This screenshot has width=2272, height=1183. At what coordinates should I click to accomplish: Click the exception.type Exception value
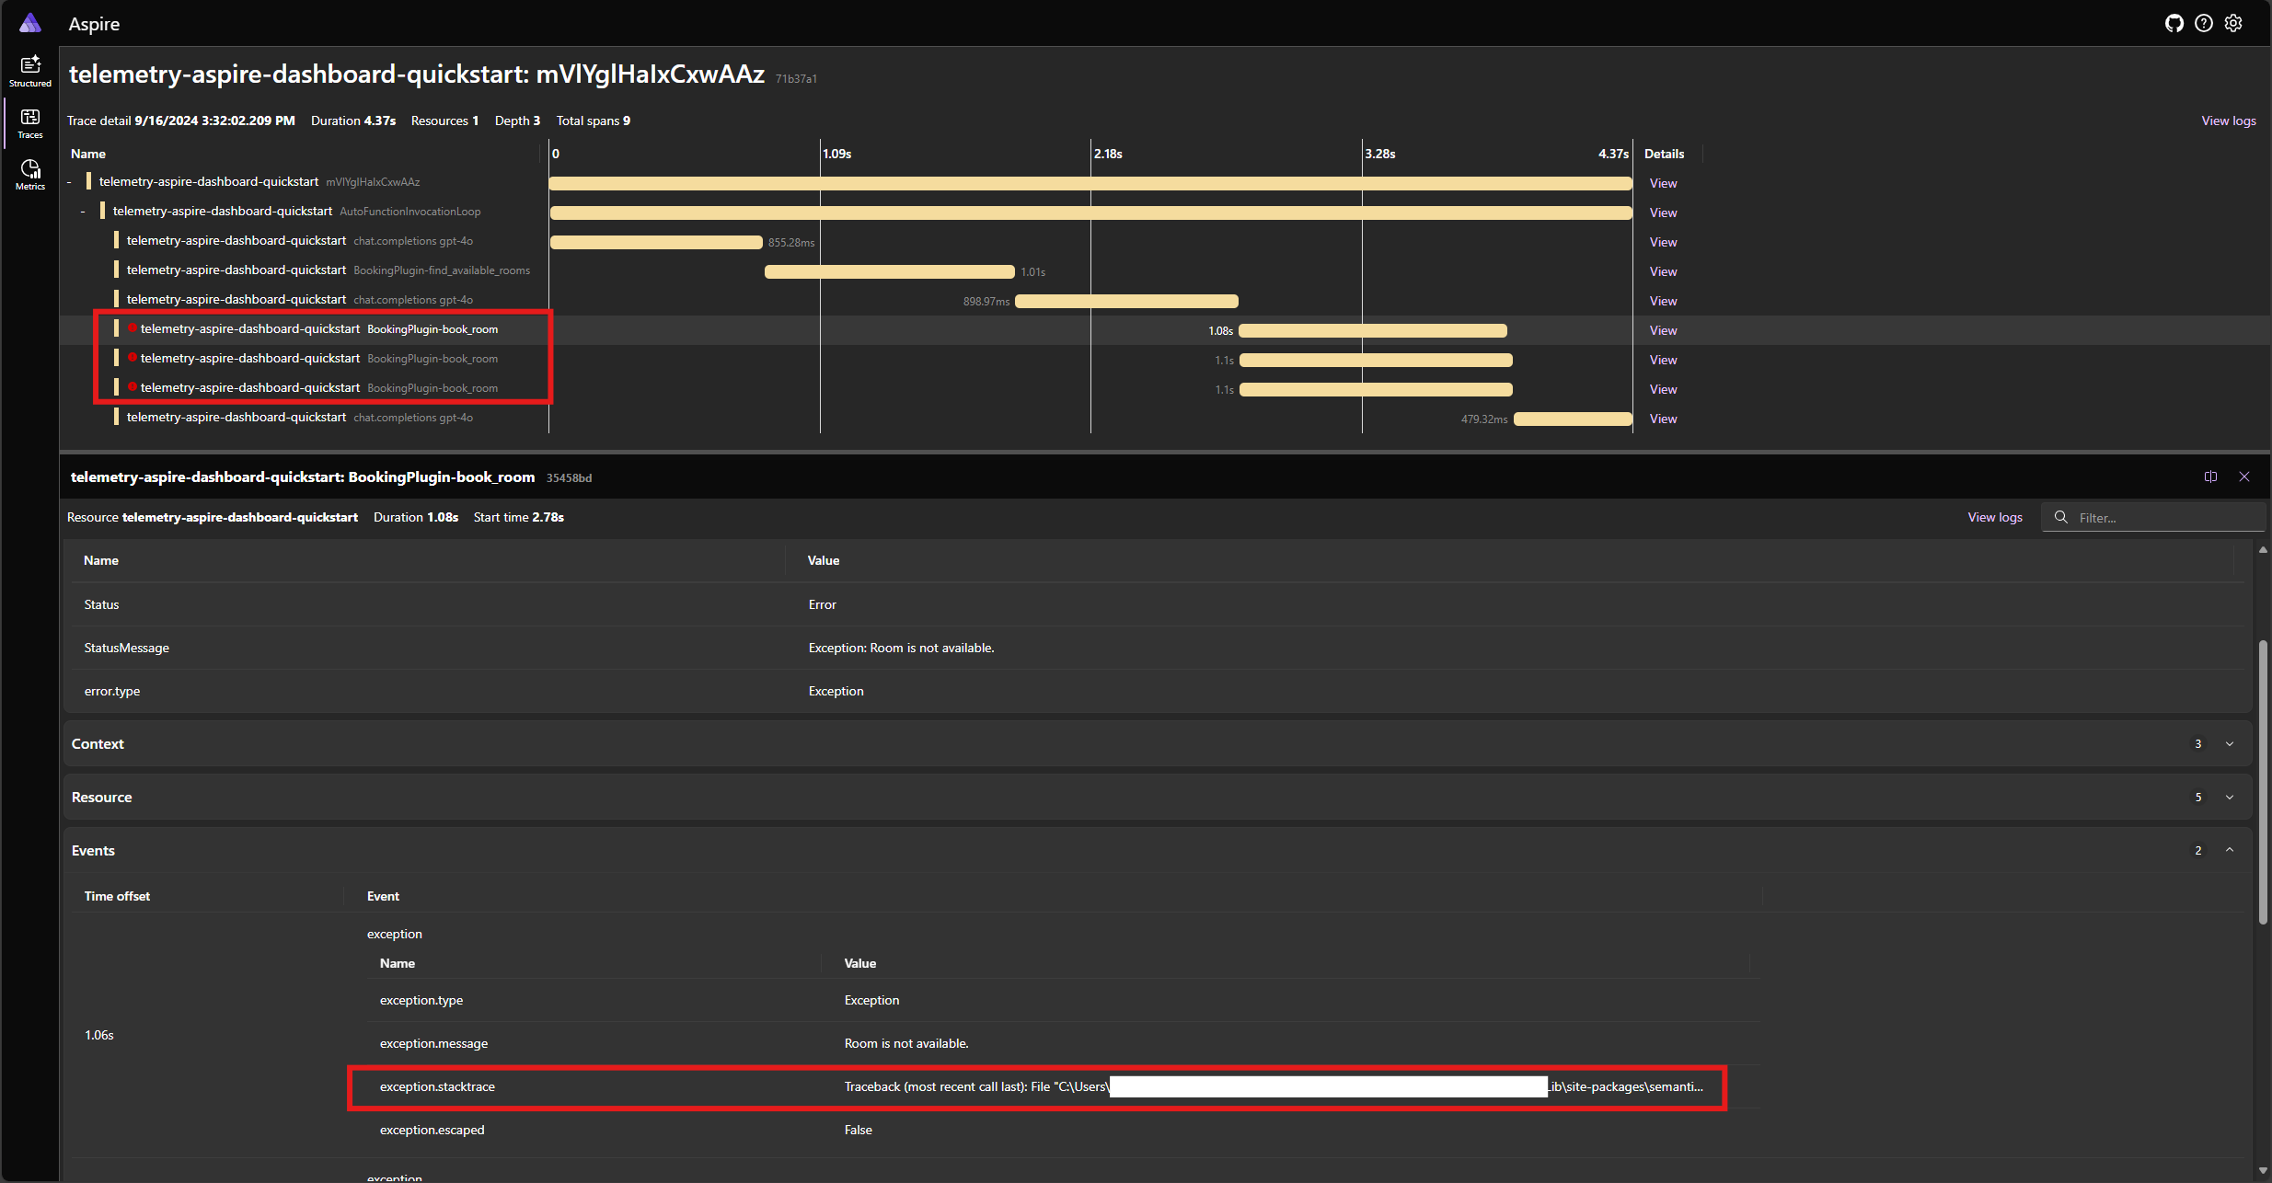pos(871,1000)
